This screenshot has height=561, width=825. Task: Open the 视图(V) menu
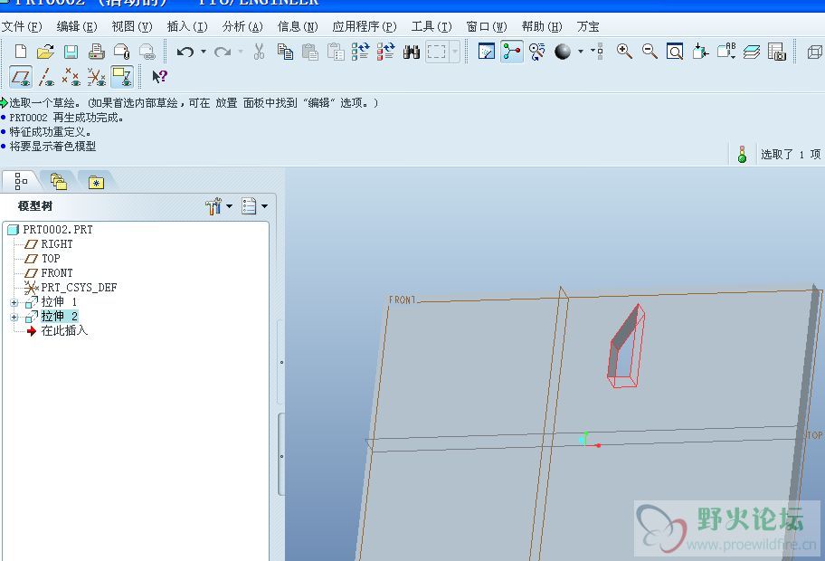(x=131, y=26)
